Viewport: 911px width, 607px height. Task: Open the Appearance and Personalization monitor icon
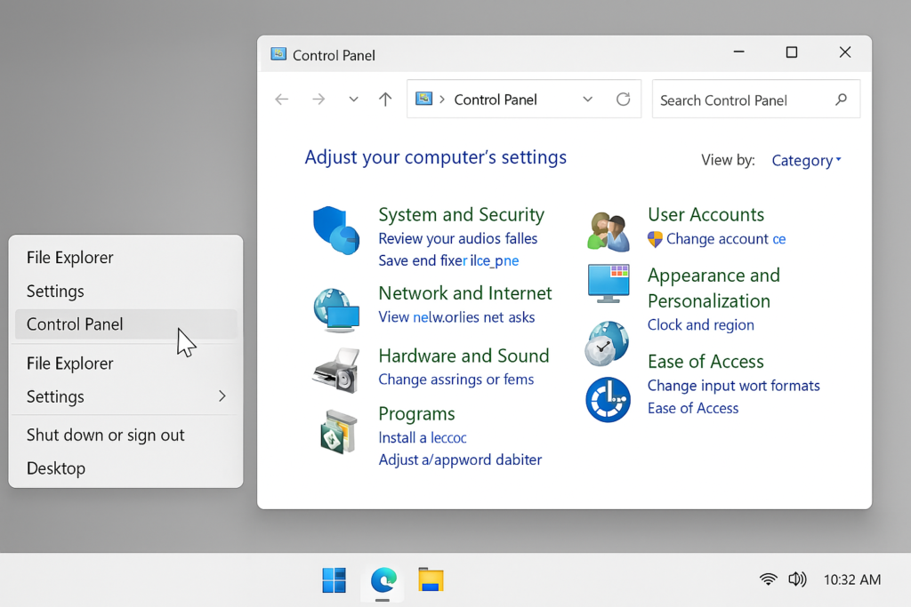coord(609,284)
